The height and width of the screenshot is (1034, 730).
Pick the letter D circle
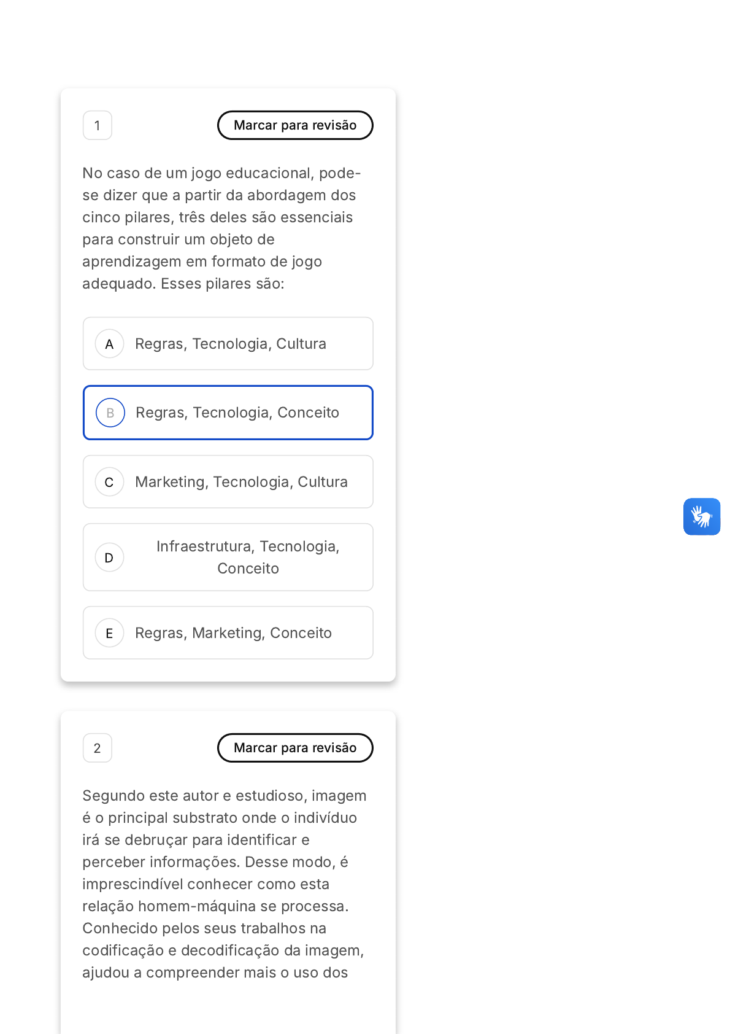coord(110,558)
